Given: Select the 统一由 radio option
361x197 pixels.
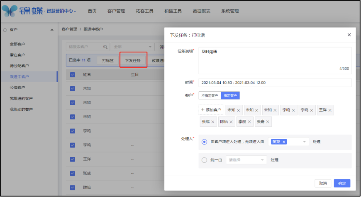Looking at the screenshot, I should click(x=204, y=160).
